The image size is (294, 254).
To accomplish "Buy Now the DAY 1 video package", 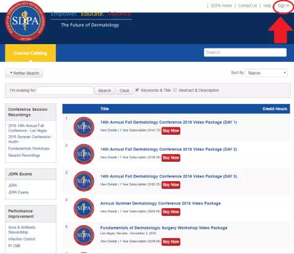I will click(171, 130).
